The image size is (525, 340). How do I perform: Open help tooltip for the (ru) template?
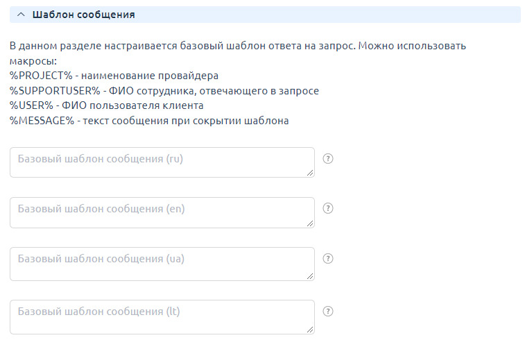pos(329,158)
